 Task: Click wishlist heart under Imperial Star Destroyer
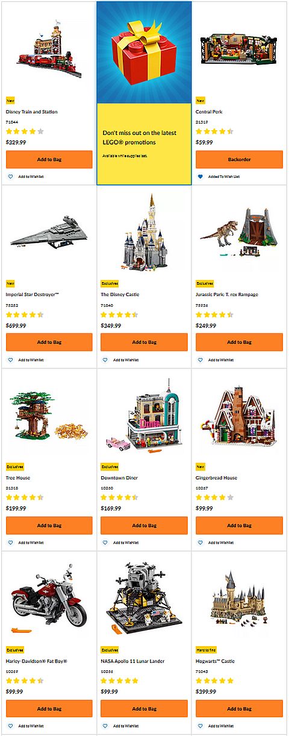(x=10, y=360)
